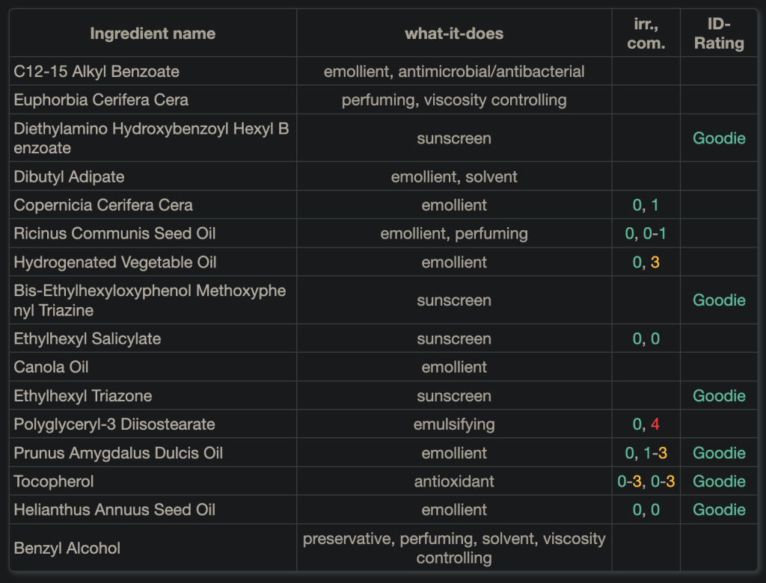Open the C12-15 Alkyl Benzoate ingredient link
Viewport: 766px width, 583px height.
coord(96,72)
